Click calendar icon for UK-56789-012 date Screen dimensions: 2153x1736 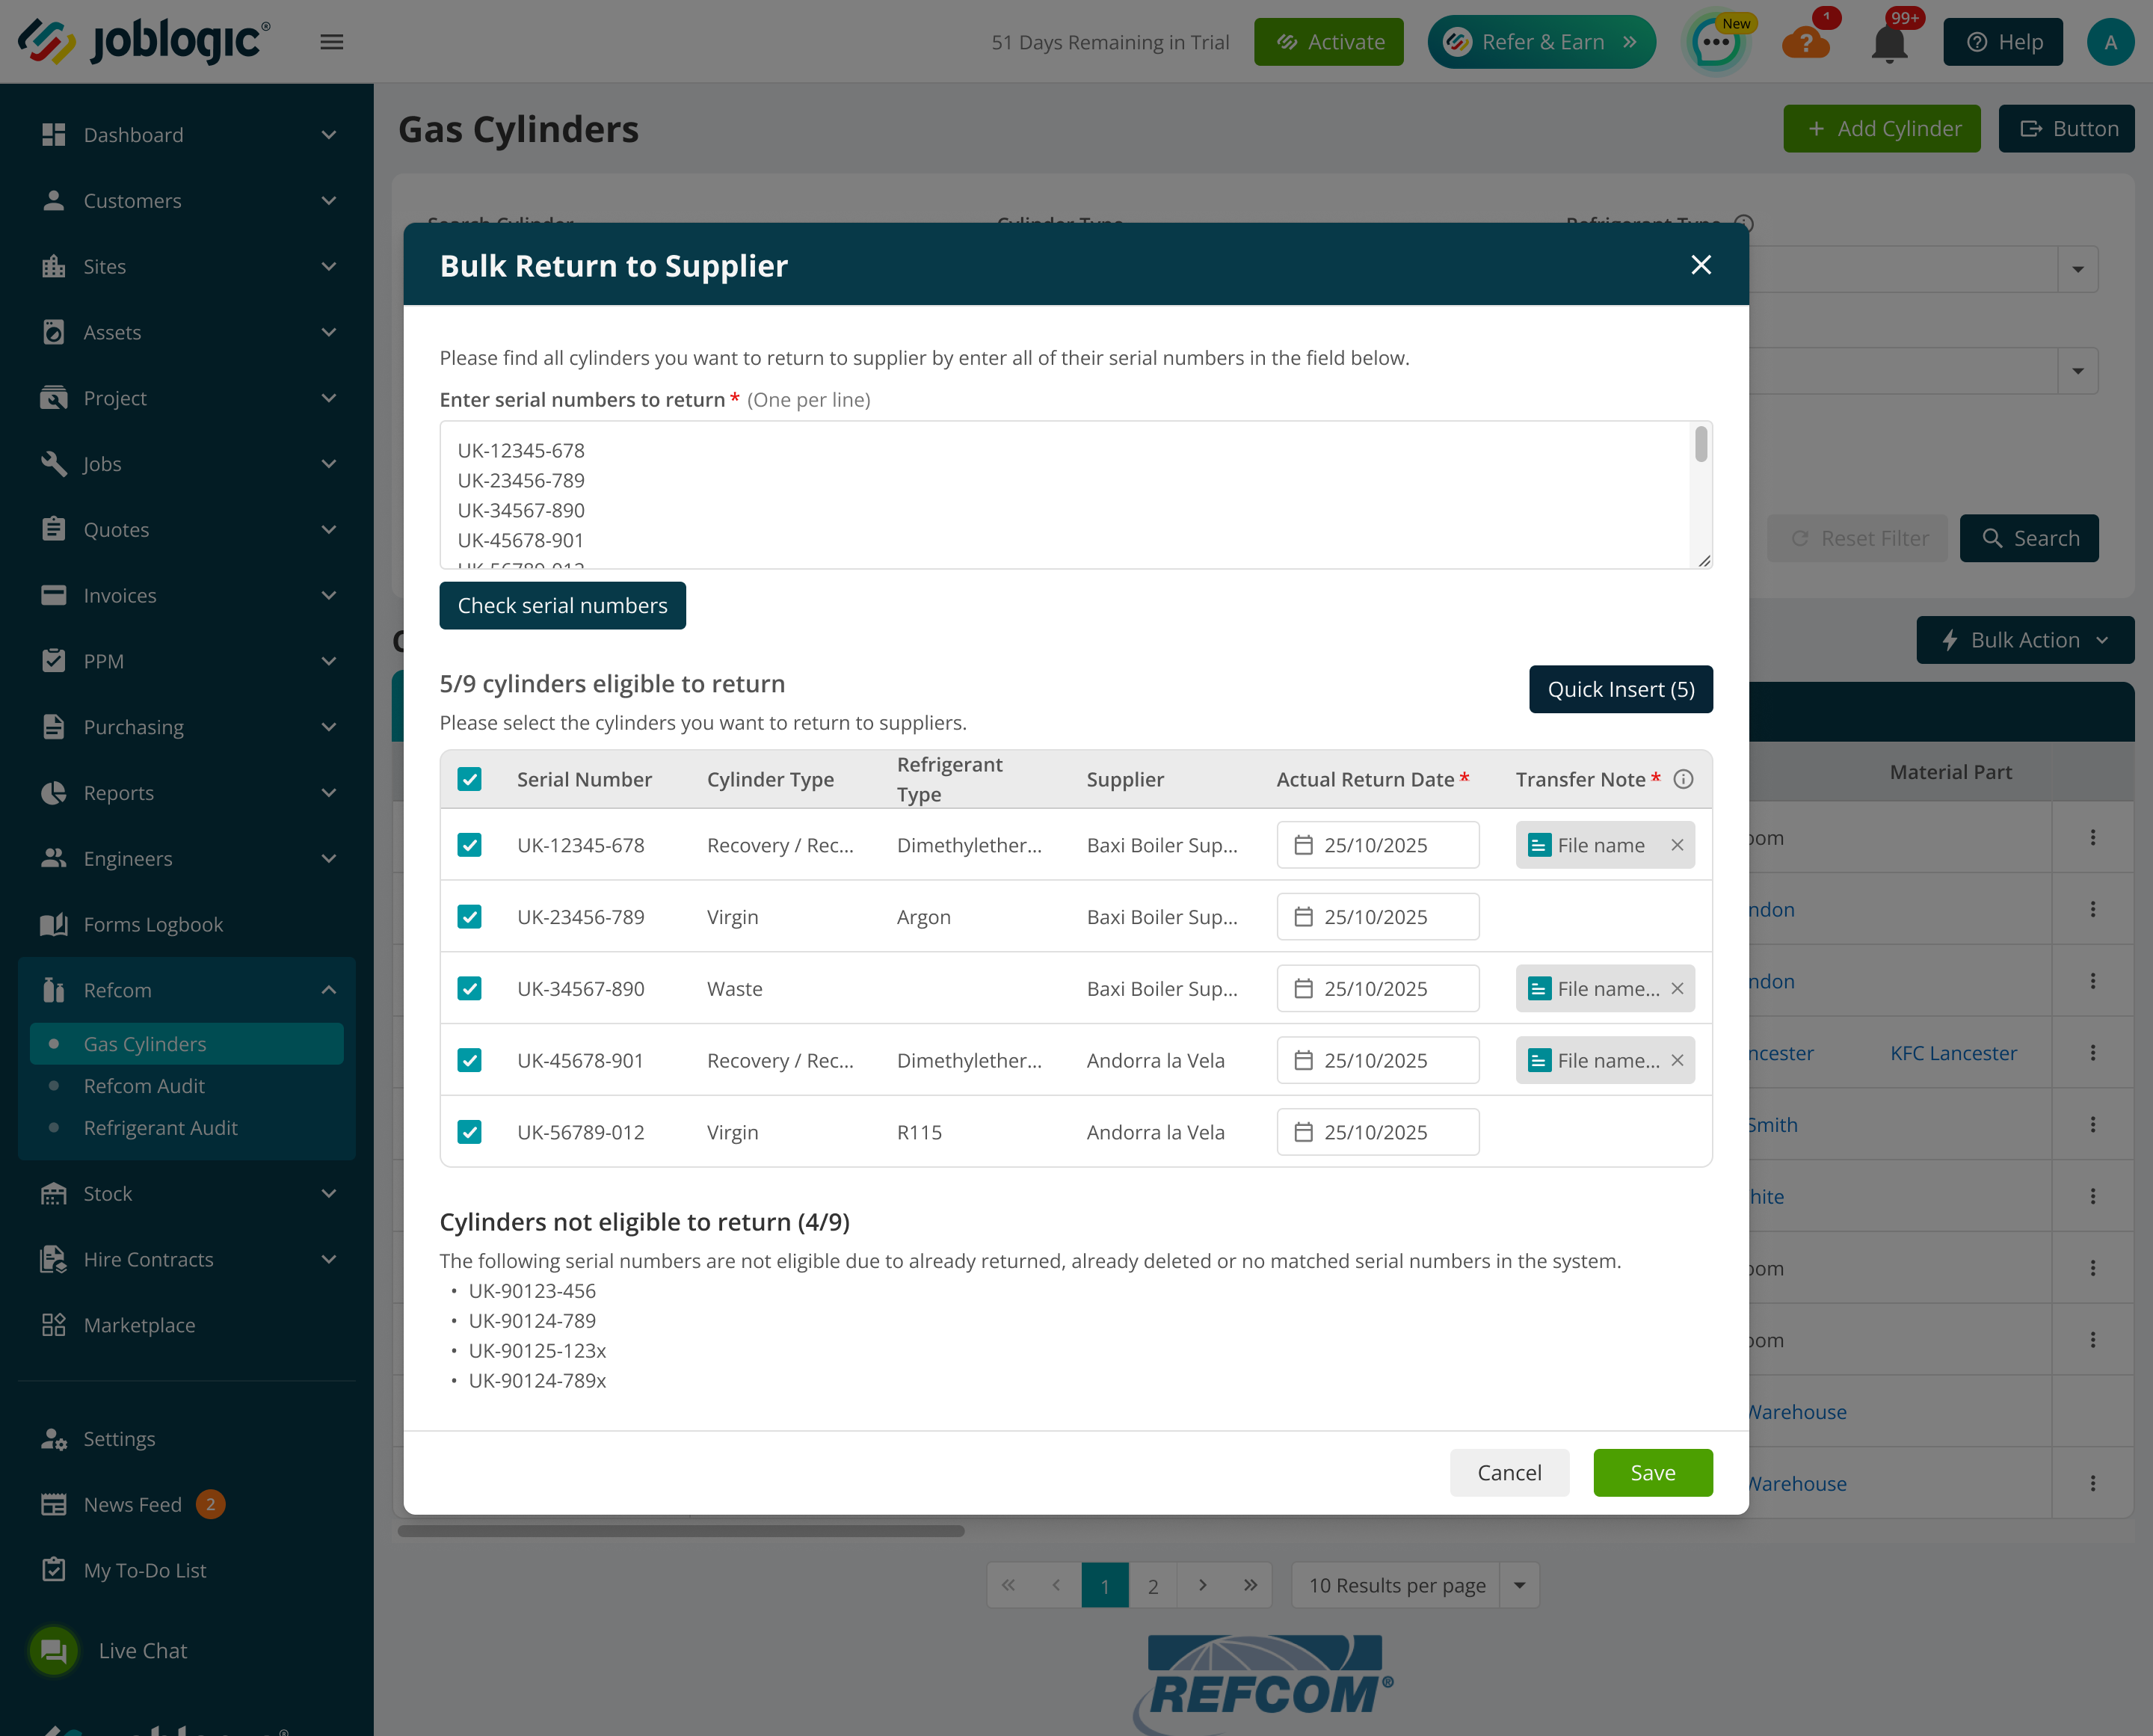pyautogui.click(x=1303, y=1132)
